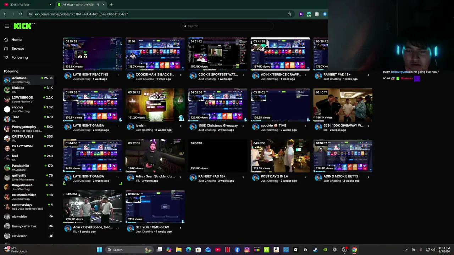The width and height of the screenshot is (454, 255).
Task: Go to Home in Kick sidebar
Action: tap(16, 40)
